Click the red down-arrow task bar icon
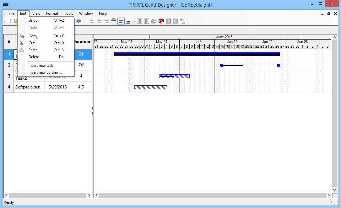 point(161,21)
